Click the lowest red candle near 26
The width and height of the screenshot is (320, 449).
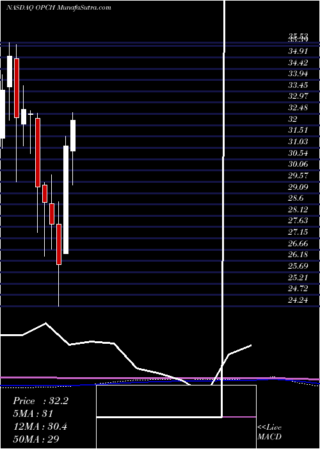pyautogui.click(x=59, y=244)
